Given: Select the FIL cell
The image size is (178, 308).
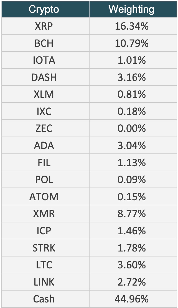Looking at the screenshot, I should click(x=45, y=162).
